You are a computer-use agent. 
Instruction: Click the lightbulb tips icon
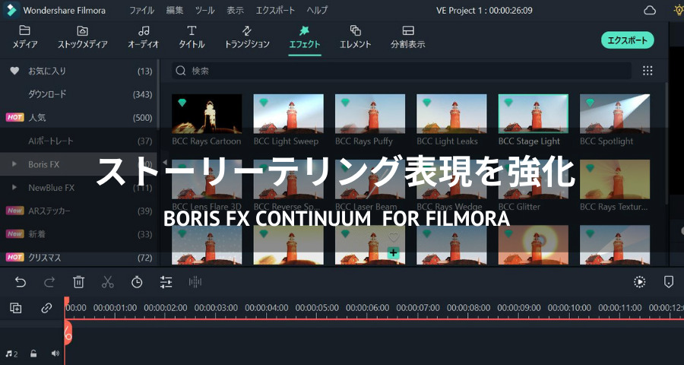[679, 10]
